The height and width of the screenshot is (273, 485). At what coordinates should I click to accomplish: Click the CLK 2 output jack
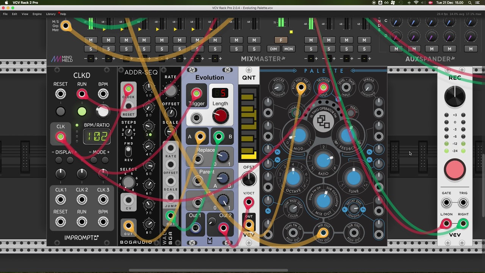pos(81,199)
